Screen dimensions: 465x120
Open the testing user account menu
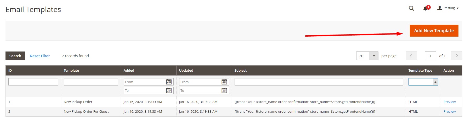(448, 8)
